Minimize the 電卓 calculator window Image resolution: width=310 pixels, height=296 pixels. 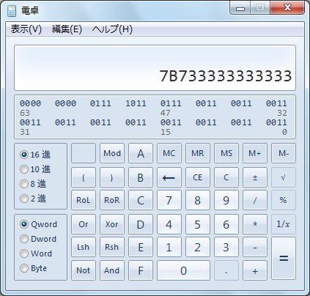pos(240,8)
